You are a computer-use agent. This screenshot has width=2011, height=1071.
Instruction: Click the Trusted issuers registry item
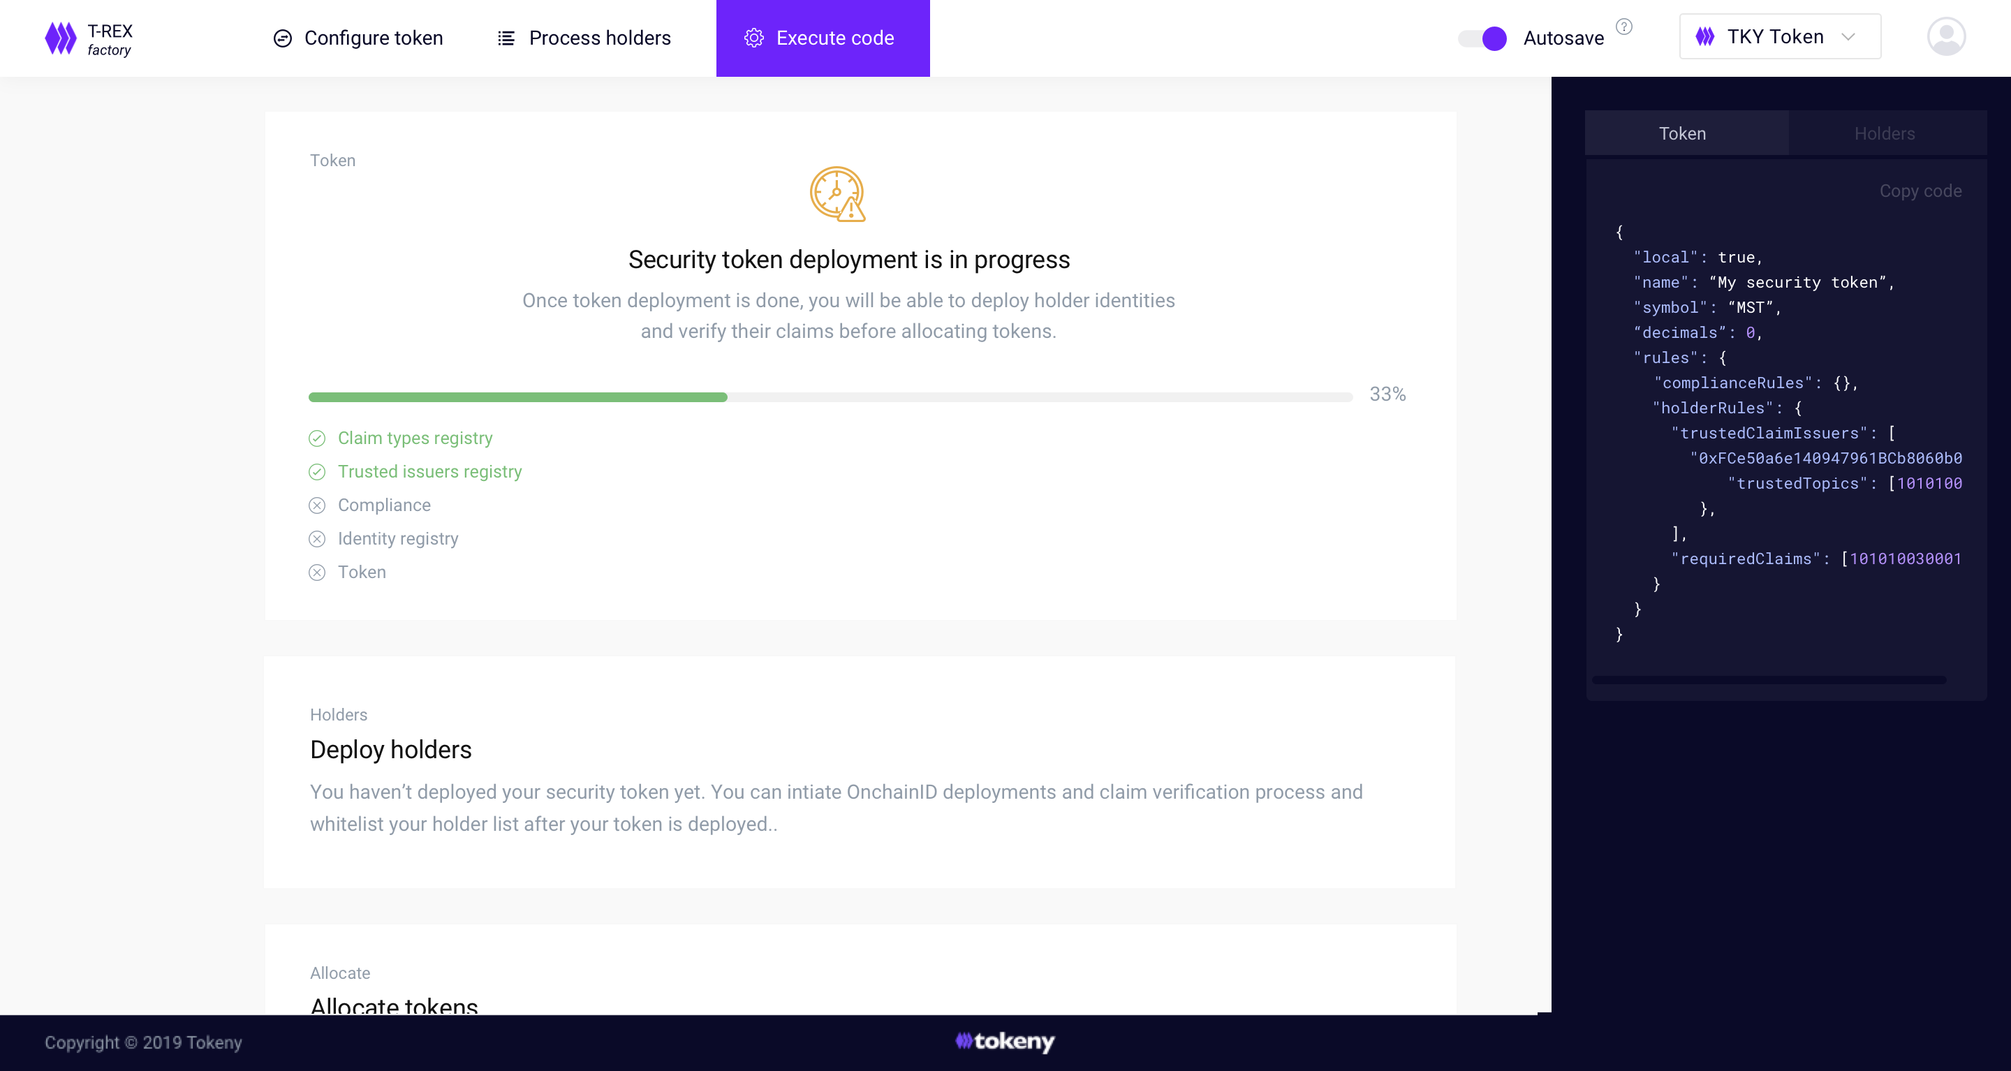[429, 472]
